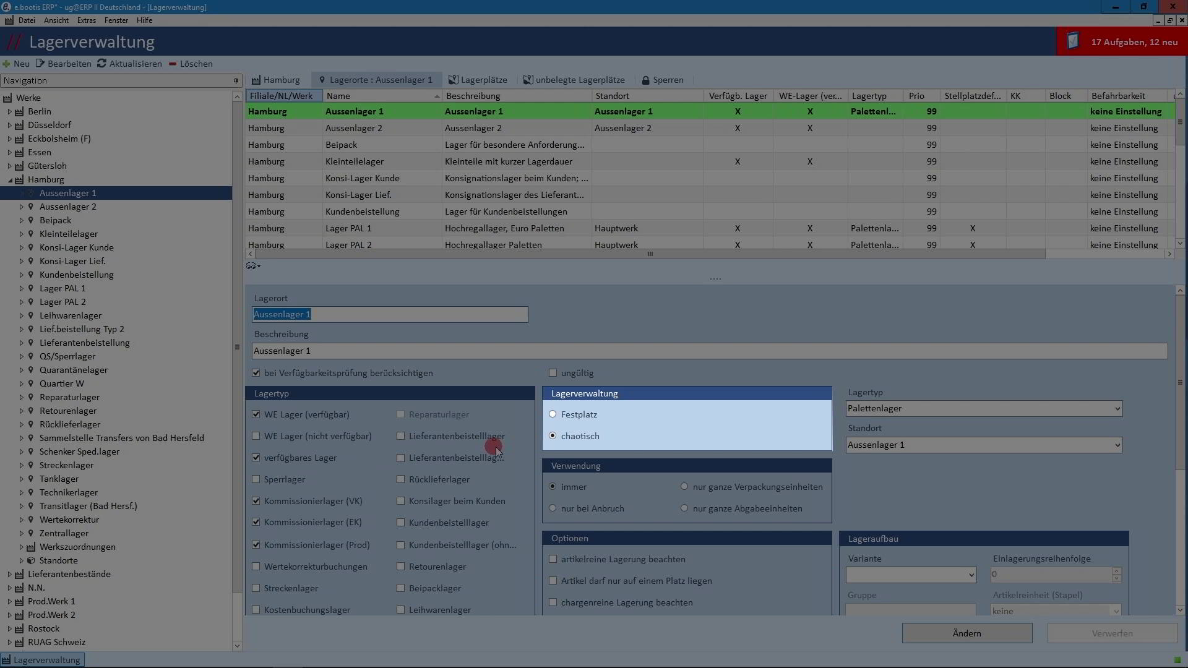Select the Festplatz radio button
1188x668 pixels.
coord(553,414)
